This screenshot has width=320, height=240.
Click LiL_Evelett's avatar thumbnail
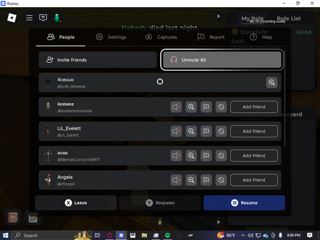tap(48, 131)
